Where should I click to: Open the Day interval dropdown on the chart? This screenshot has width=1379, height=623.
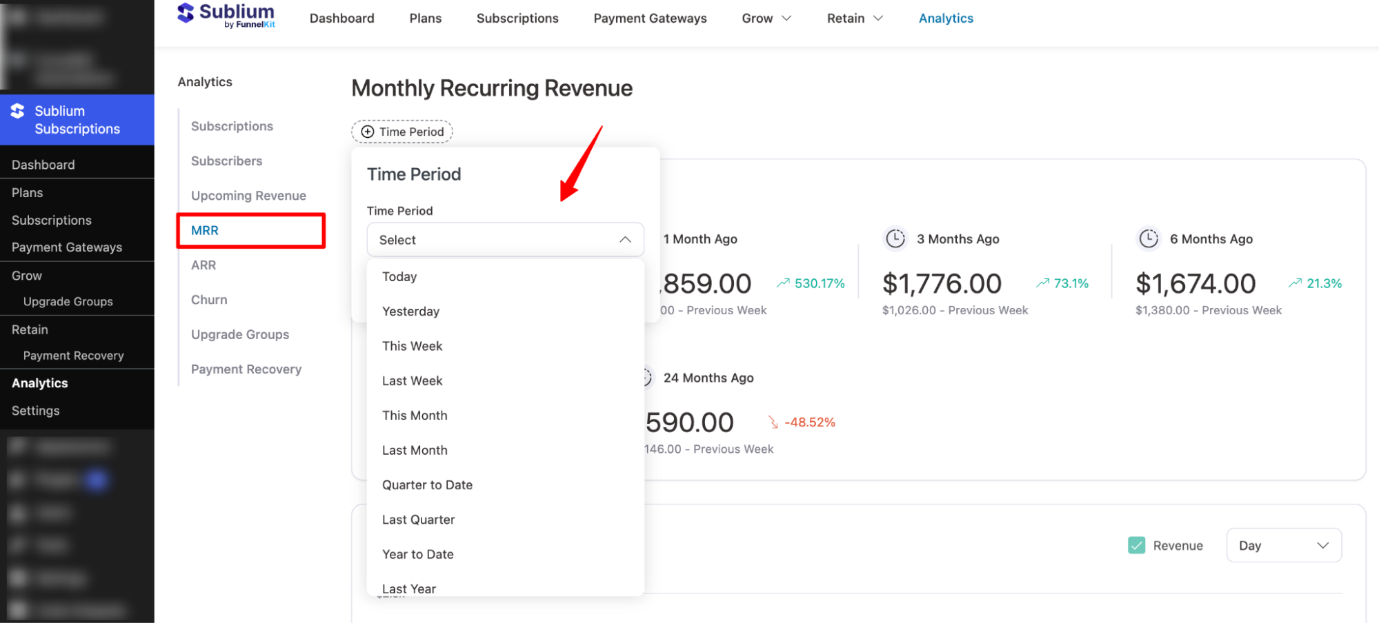[1283, 544]
